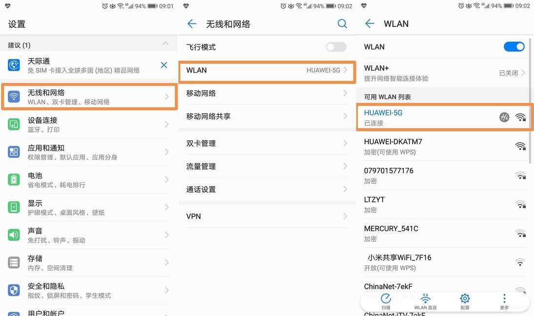
Task: Dismiss the 天际通 suggestion
Action: (164, 65)
